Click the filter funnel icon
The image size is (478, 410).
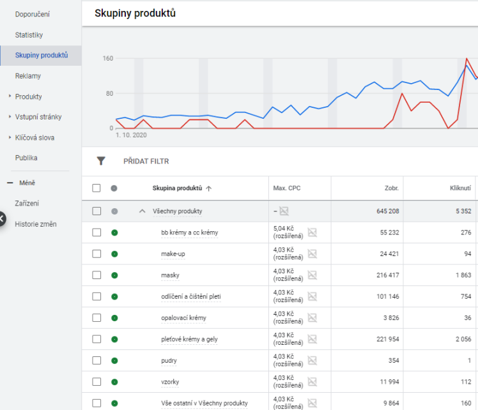[101, 161]
